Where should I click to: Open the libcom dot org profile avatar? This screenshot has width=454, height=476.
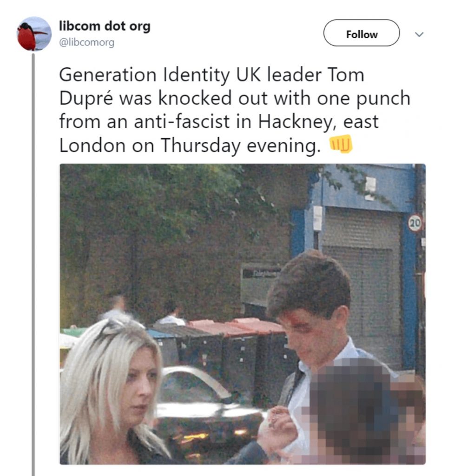coord(33,33)
